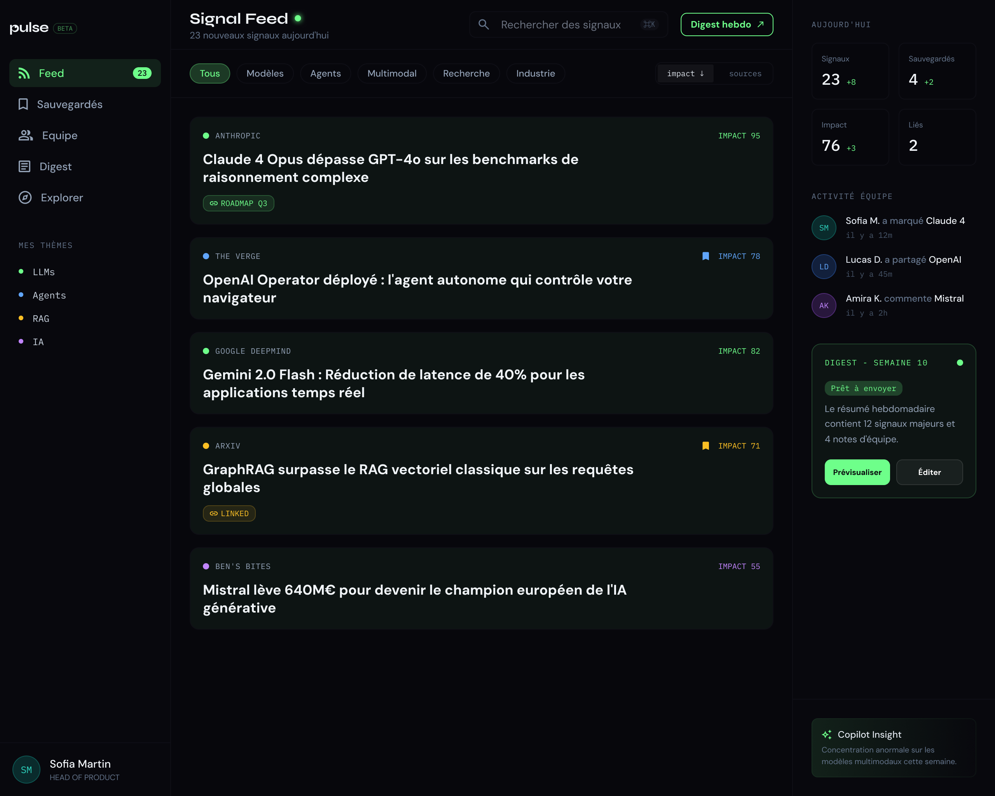Image resolution: width=995 pixels, height=796 pixels.
Task: Open Sofia Martin profile at sidebar bottom
Action: click(85, 770)
